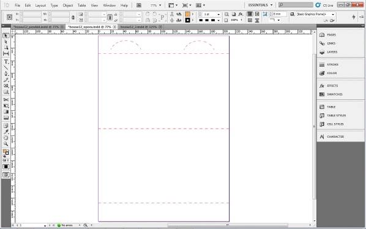
Task: Select the Gap tool
Action: pos(6,53)
